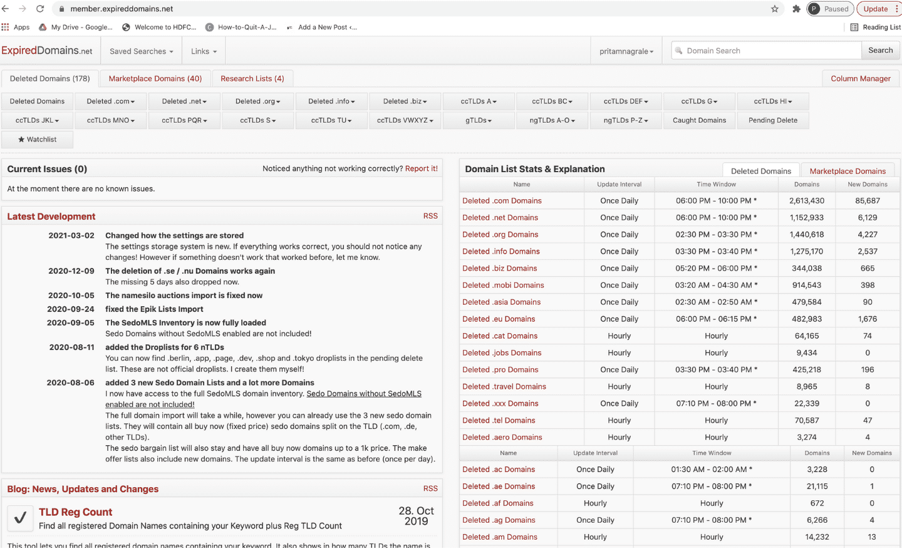Click the Chrome Update button
The width and height of the screenshot is (902, 551).
click(x=879, y=9)
